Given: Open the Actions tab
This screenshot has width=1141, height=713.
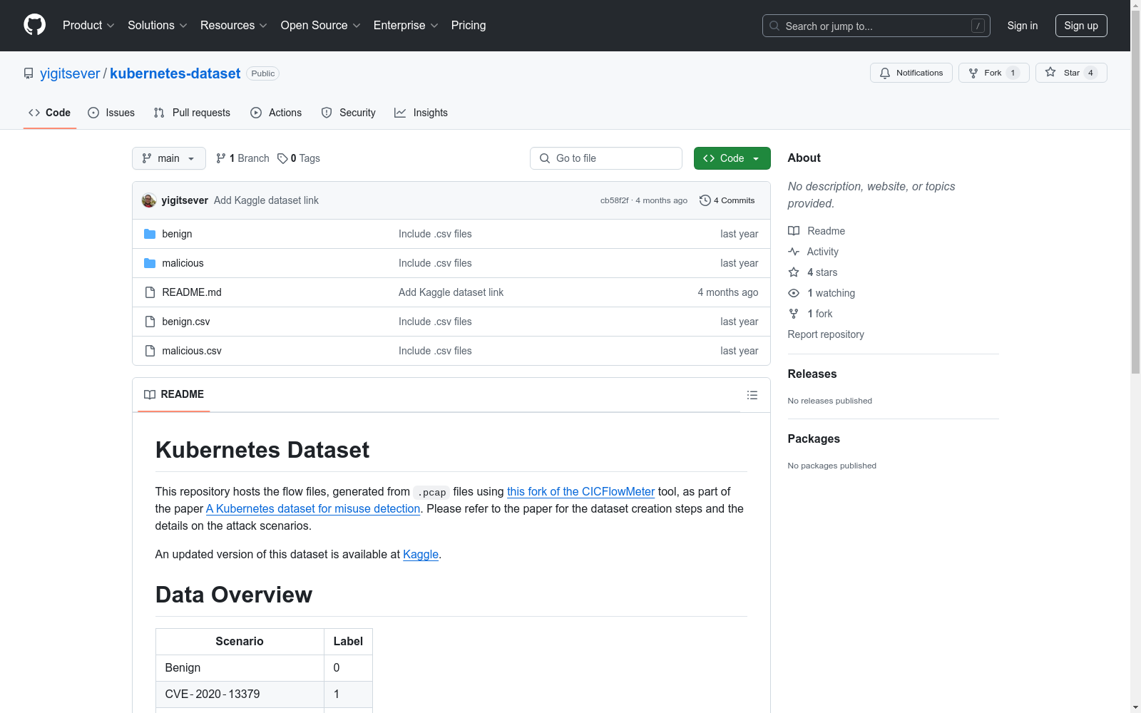Looking at the screenshot, I should [x=276, y=113].
